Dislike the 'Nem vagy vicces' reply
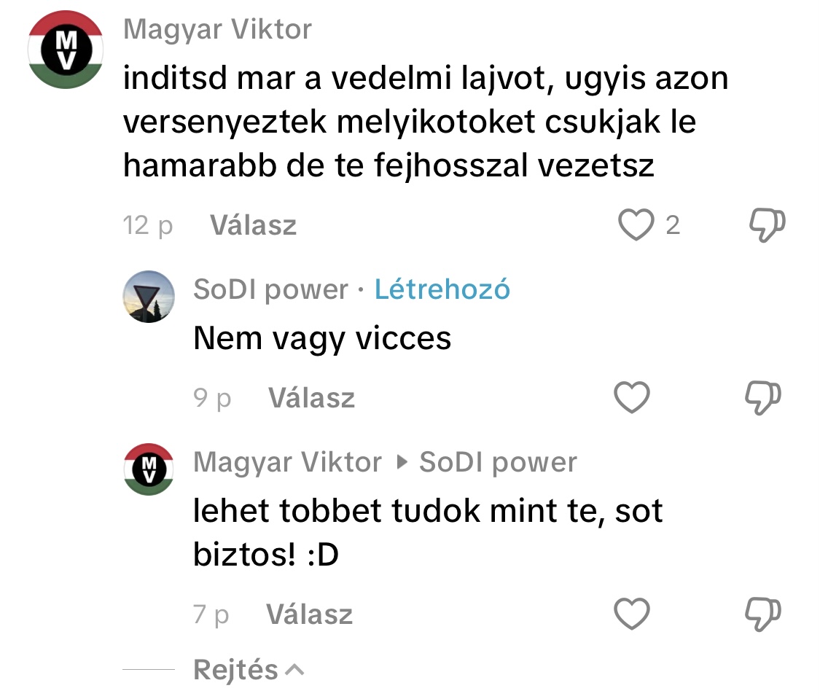This screenshot has height=699, width=820. [763, 397]
